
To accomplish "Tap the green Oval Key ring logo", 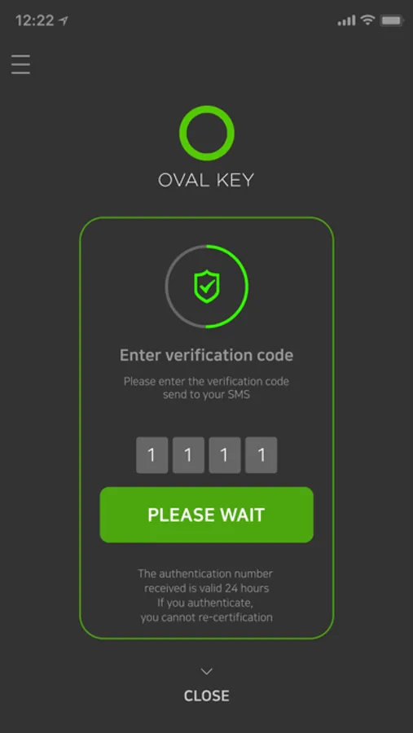I will pyautogui.click(x=207, y=134).
